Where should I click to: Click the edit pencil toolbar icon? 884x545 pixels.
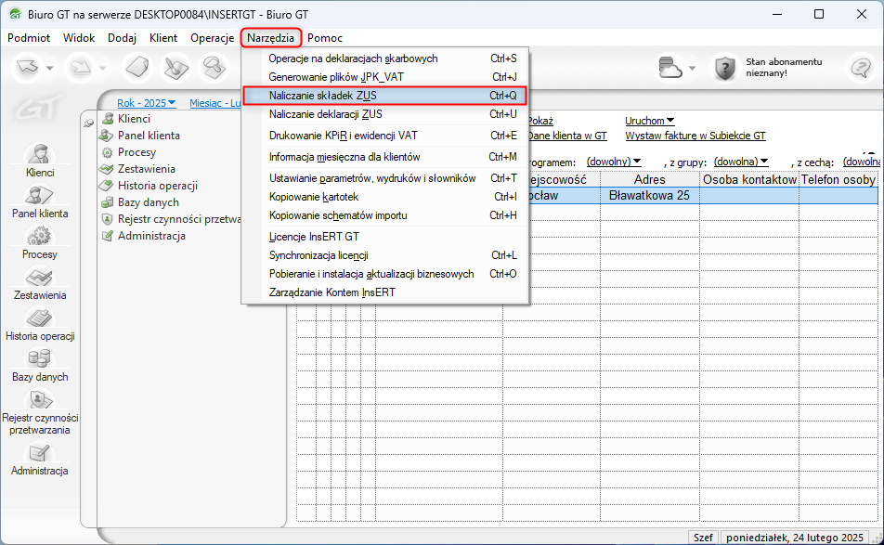(175, 68)
